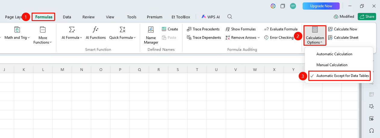
Task: Click Trace Precedents
Action: [203, 29]
